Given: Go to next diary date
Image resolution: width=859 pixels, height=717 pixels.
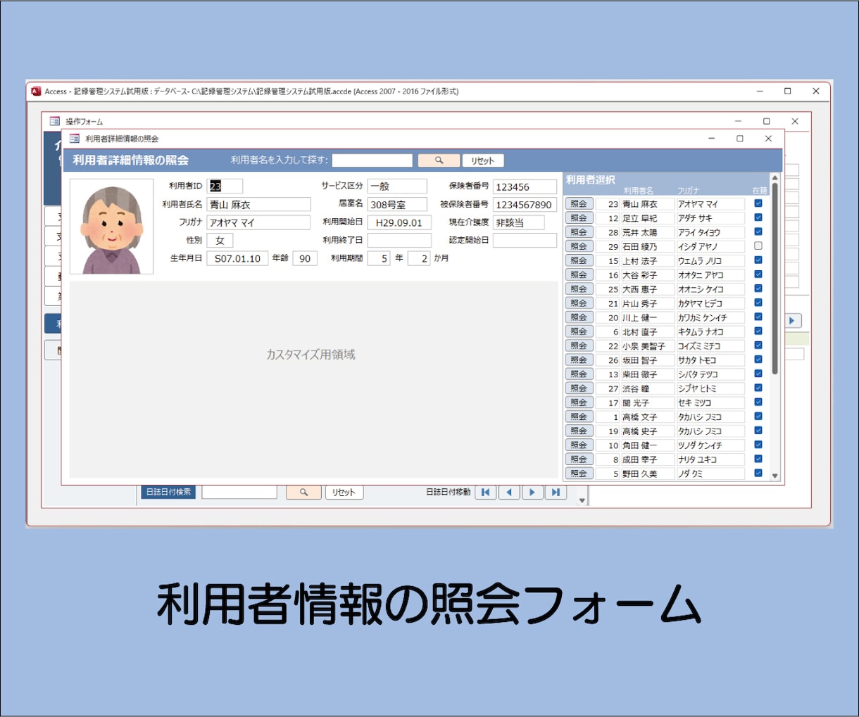Looking at the screenshot, I should (x=532, y=493).
